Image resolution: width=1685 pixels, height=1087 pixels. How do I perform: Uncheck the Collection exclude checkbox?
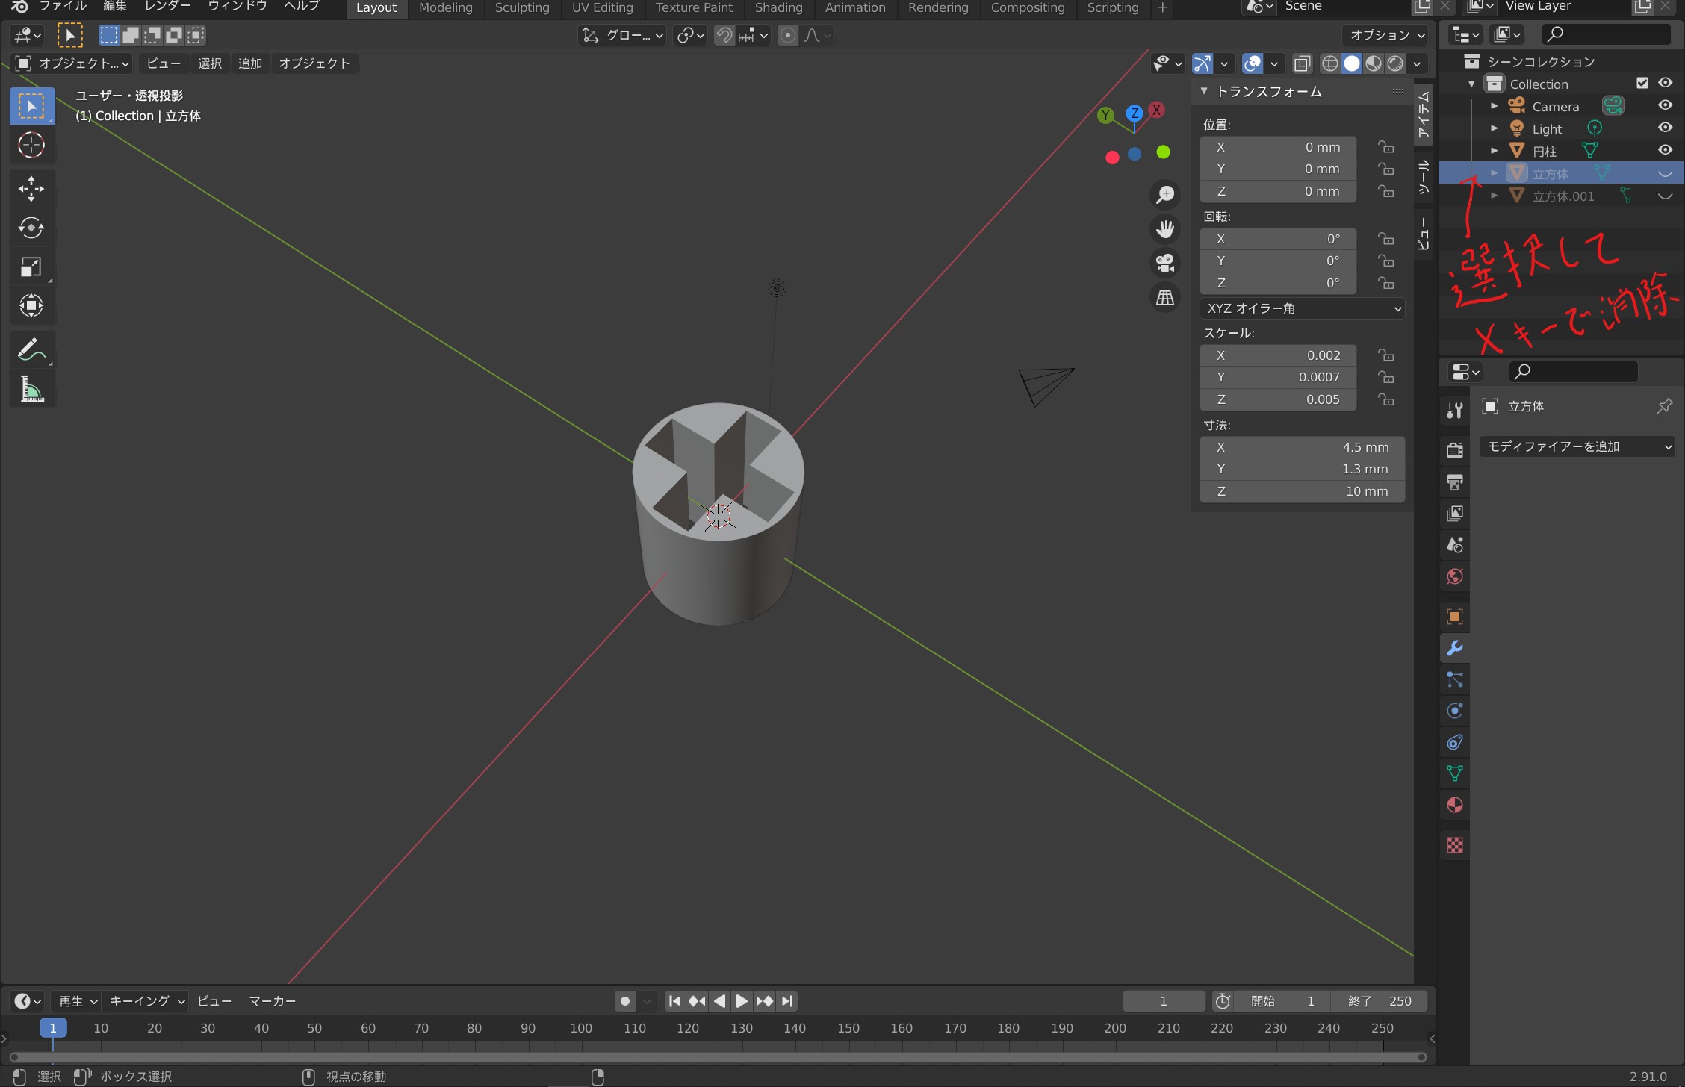click(1642, 84)
